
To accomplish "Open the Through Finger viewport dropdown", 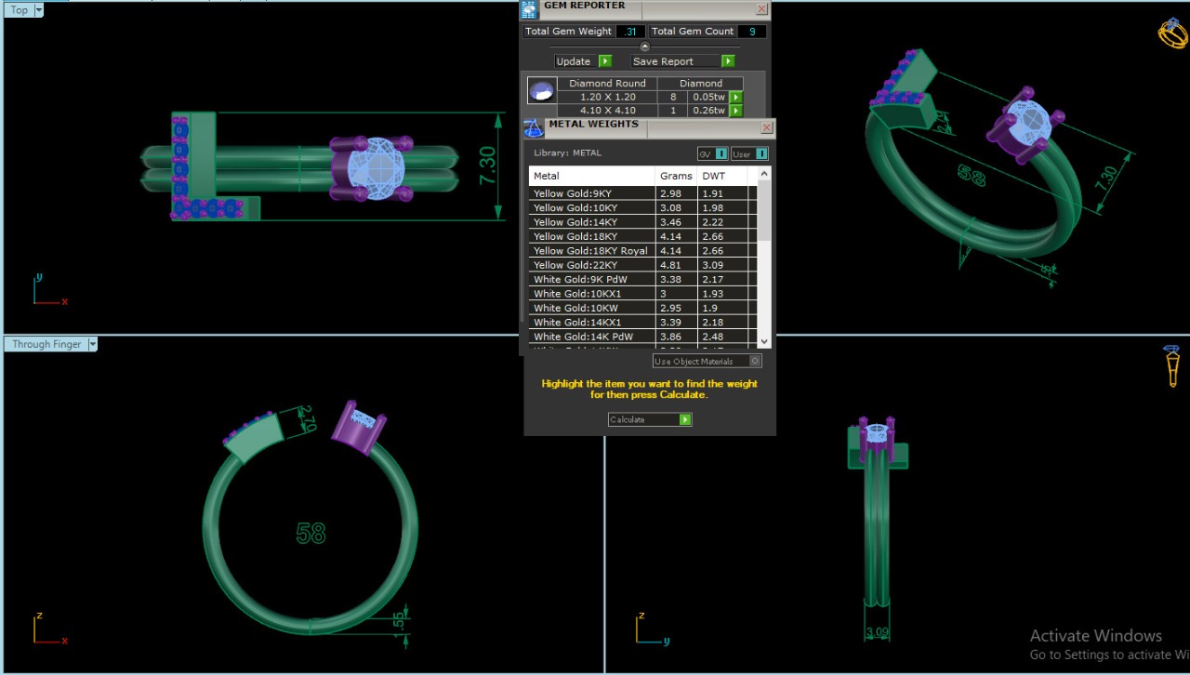I will pos(92,344).
